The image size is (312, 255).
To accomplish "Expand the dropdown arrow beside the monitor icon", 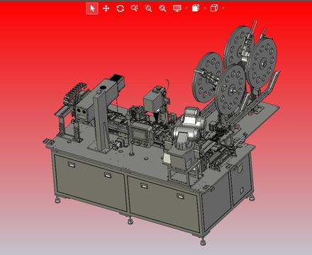I will click(x=186, y=8).
